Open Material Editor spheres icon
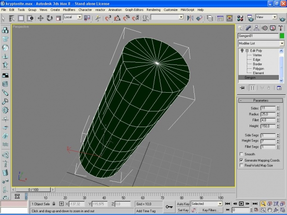The height and width of the screenshot is (215, 287). [240, 18]
